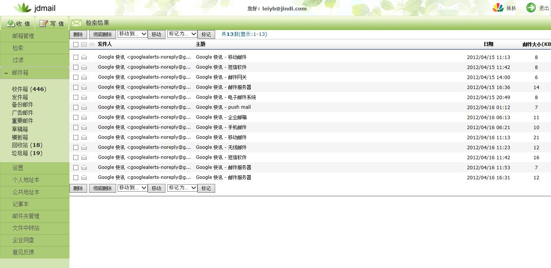Check the 无线邮件 email row
Viewport: 551px width, 268px height.
(x=76, y=147)
